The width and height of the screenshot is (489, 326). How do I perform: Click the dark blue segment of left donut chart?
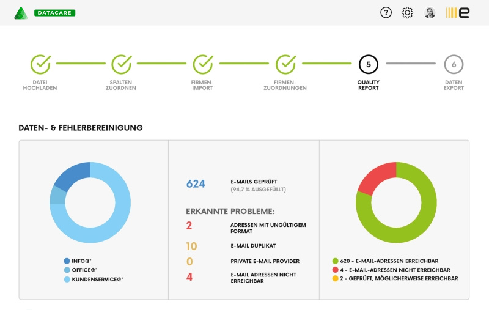(73, 177)
